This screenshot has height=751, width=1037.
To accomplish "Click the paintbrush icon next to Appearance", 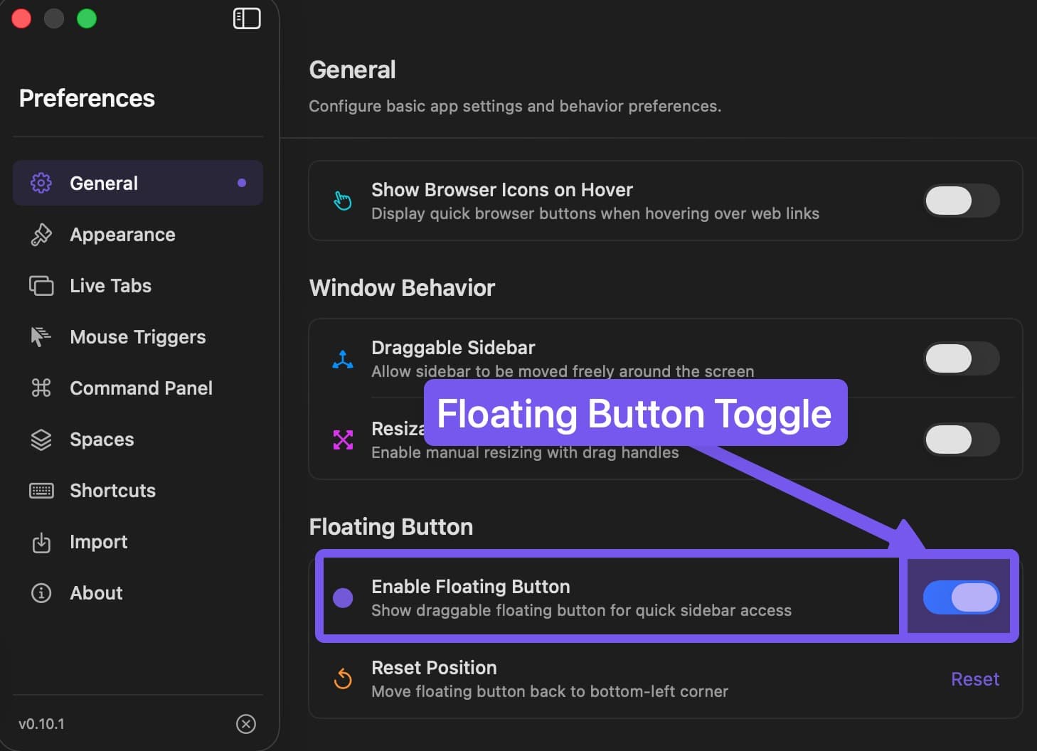I will coord(41,234).
